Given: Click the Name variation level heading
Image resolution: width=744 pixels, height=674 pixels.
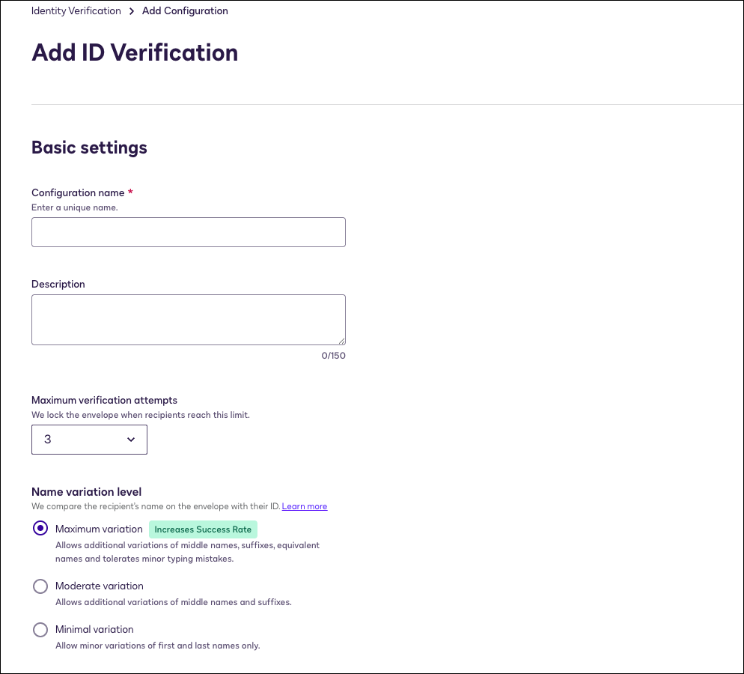Looking at the screenshot, I should coord(86,492).
